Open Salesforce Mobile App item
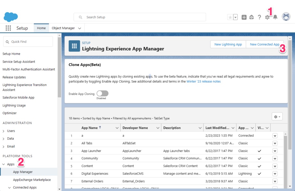295x191 pixels. click(x=18, y=98)
